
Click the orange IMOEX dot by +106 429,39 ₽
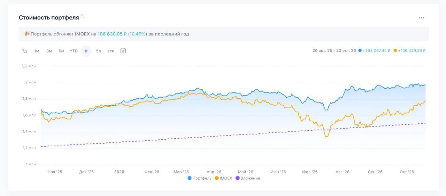[x=395, y=51]
